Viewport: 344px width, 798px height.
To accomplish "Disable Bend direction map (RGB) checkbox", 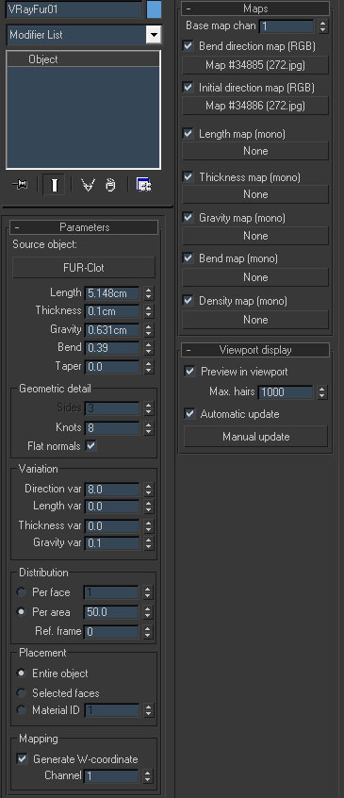I will pyautogui.click(x=188, y=46).
